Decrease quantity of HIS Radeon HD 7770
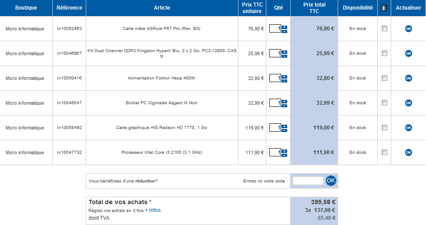Viewport: 426px width, 225px height. [284, 130]
